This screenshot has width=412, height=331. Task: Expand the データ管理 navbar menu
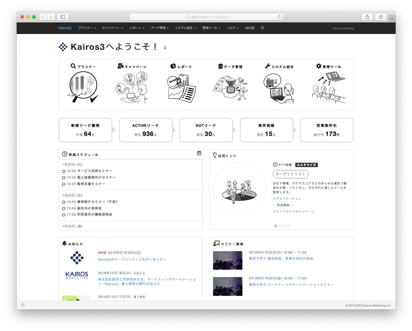pos(160,28)
